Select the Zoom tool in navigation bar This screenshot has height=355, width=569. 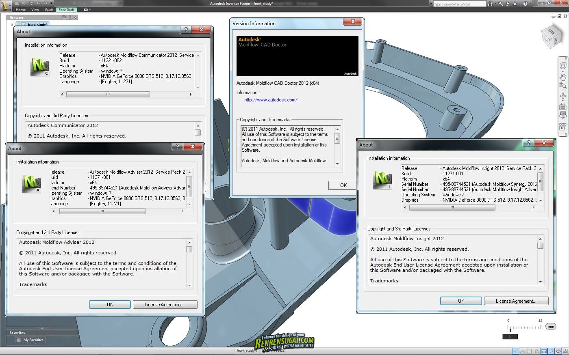pyautogui.click(x=563, y=85)
